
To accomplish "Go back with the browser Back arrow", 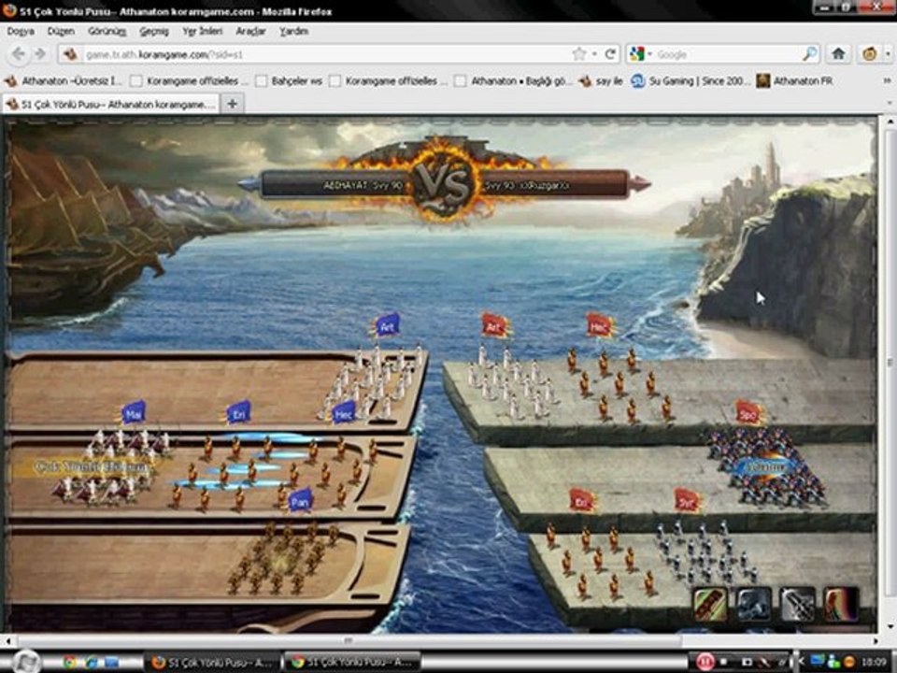I will [x=19, y=54].
